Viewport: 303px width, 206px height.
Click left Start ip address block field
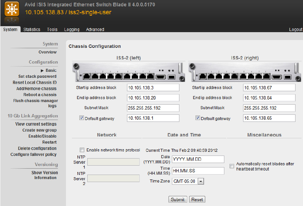pyautogui.click(x=153, y=87)
